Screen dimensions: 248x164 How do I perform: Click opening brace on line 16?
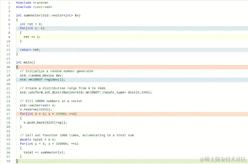(17, 67)
